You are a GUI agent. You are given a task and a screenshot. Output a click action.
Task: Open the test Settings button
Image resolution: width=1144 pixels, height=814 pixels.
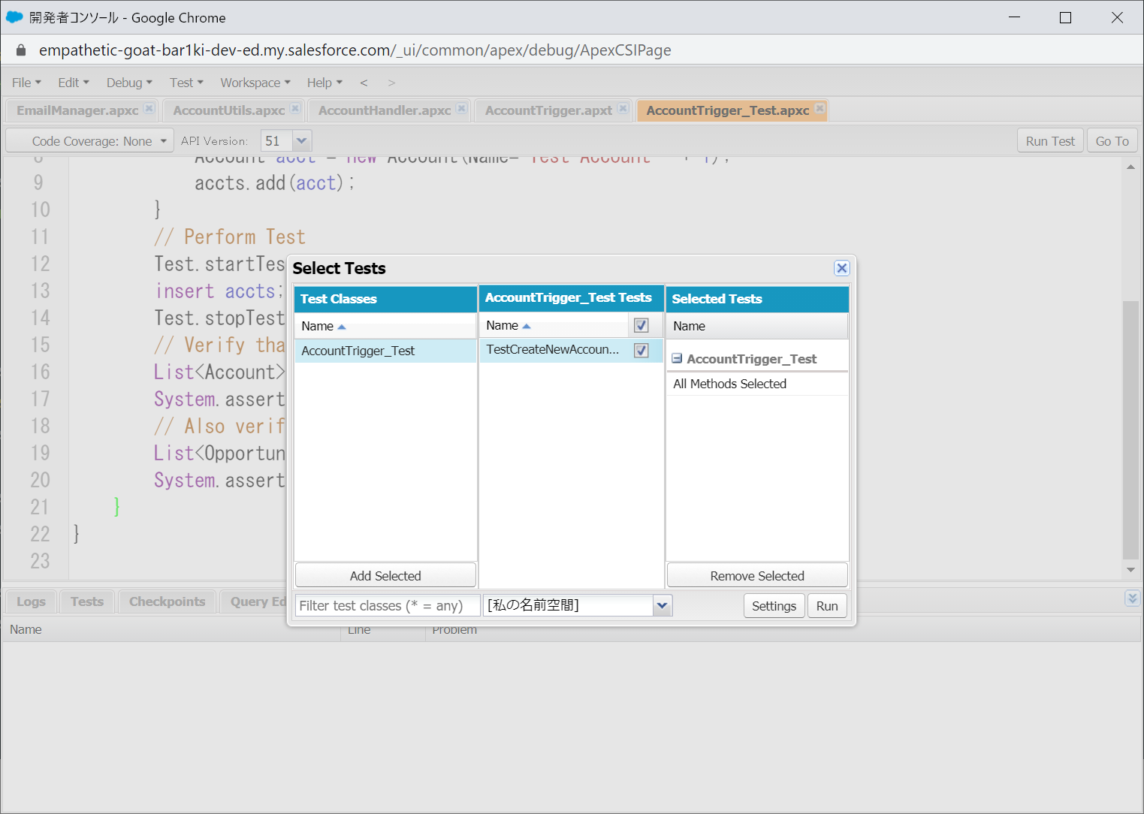coord(774,606)
